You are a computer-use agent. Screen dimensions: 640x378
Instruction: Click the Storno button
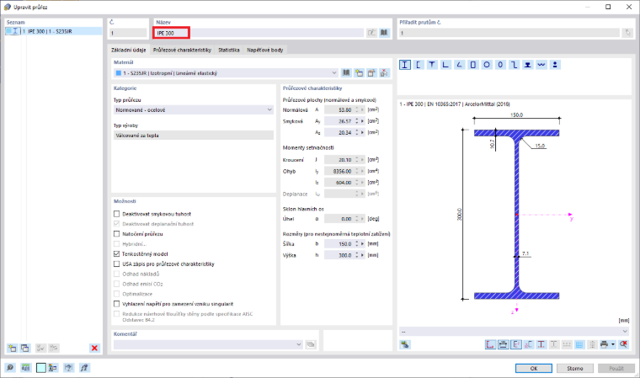(574, 368)
